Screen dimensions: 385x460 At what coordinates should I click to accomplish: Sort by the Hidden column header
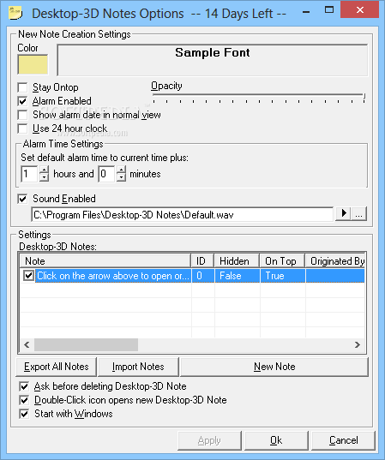[237, 260]
